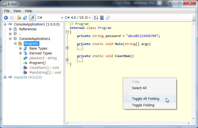This screenshot has height=128, width=198.
Task: Open an assembly with the folder icon
Action: pyautogui.click(x=19, y=18)
